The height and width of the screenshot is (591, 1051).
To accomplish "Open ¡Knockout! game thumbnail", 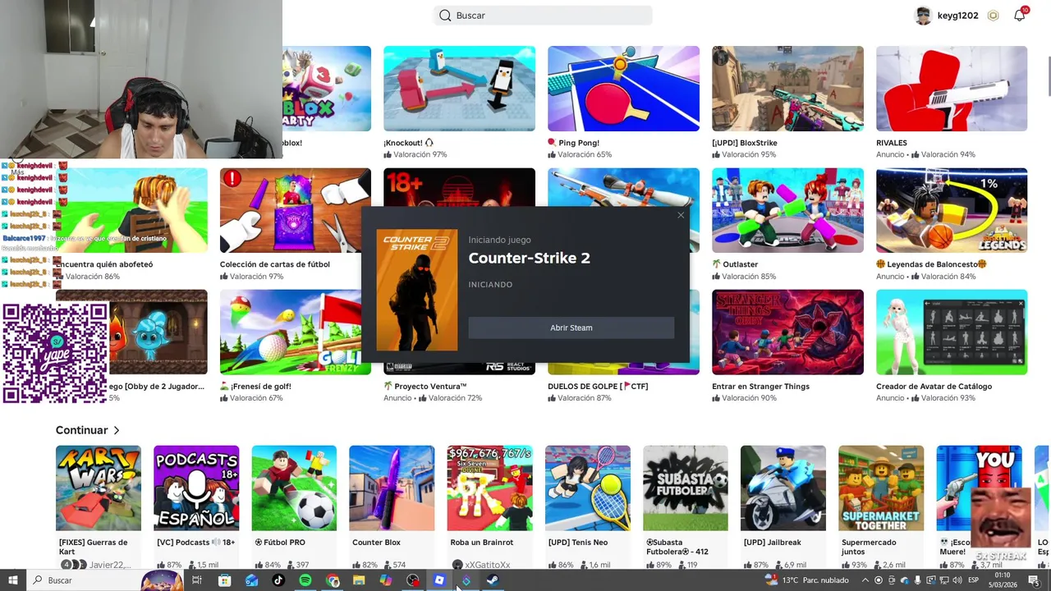I will coord(459,89).
